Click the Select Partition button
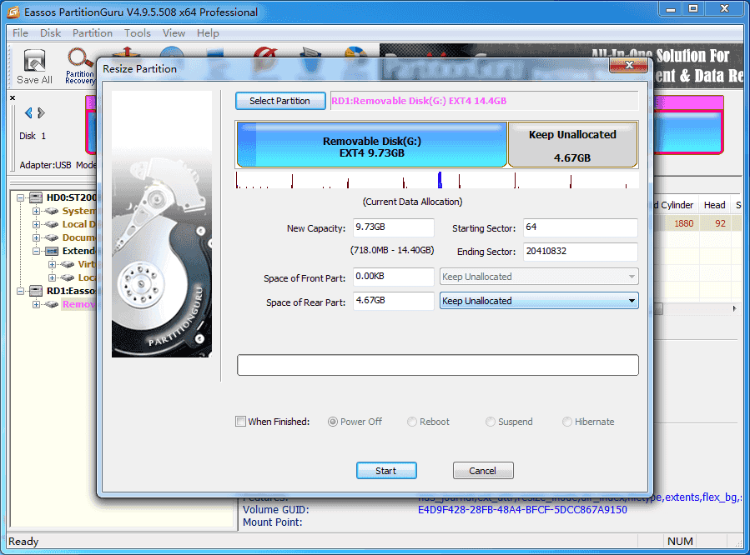Viewport: 750px width, 555px height. 280,101
